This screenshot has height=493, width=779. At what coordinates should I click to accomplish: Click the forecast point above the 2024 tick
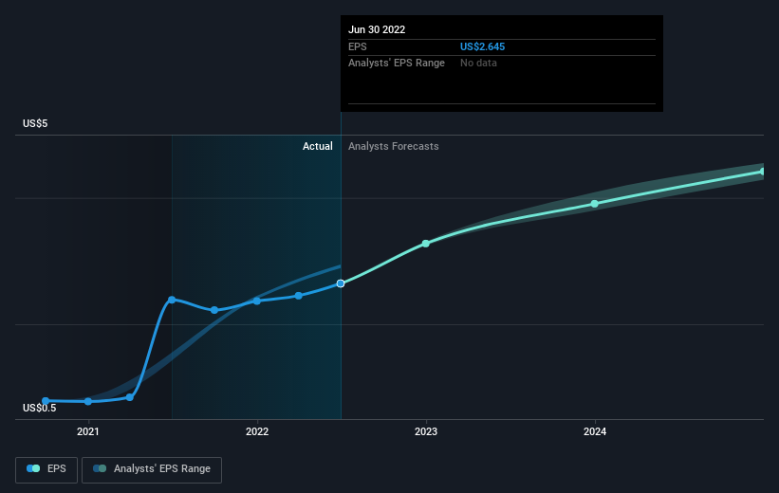[x=595, y=204]
